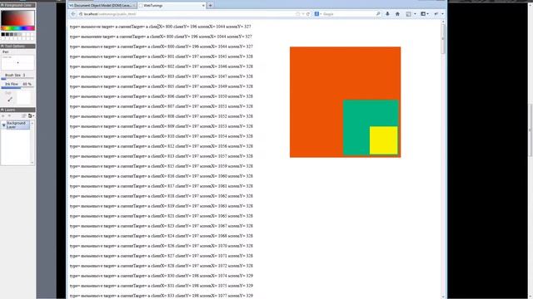This screenshot has width=533, height=299.
Task: Switch to the Document Object Model tab
Action: tap(102, 6)
